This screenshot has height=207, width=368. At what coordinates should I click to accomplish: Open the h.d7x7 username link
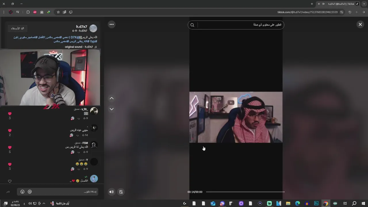click(x=81, y=27)
